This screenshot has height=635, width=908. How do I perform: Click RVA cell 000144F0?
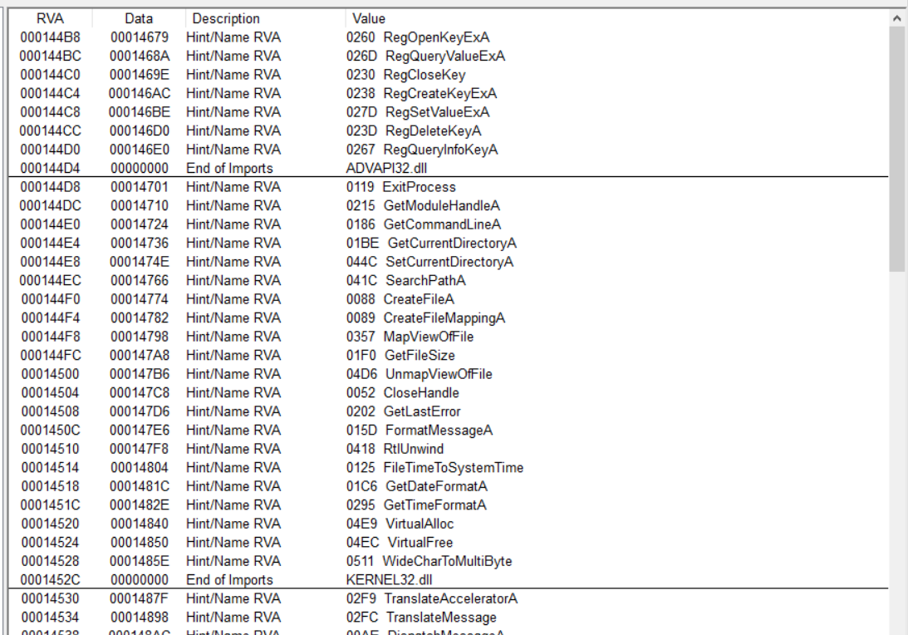(51, 299)
